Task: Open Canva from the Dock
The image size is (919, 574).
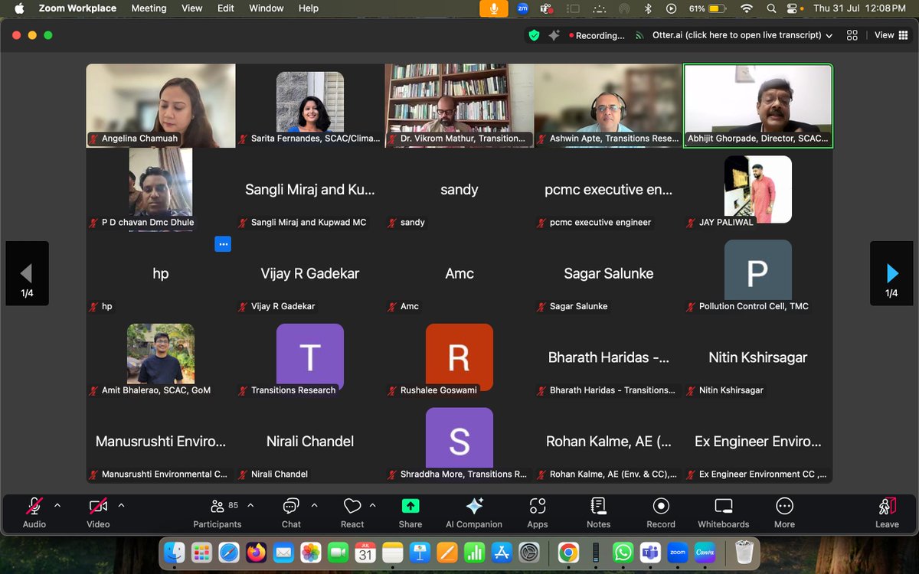Action: [x=704, y=552]
